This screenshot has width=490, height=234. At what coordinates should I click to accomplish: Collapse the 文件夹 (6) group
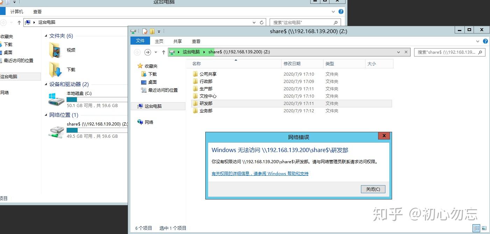[x=46, y=36]
